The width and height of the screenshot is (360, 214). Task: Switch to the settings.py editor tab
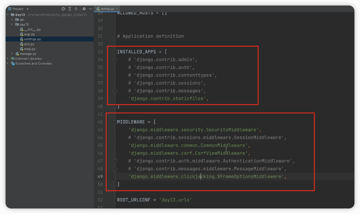(108, 8)
